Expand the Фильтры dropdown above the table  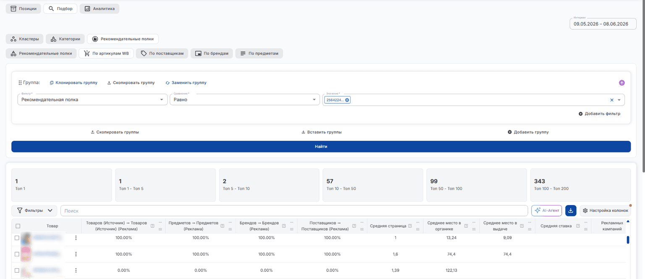click(34, 211)
